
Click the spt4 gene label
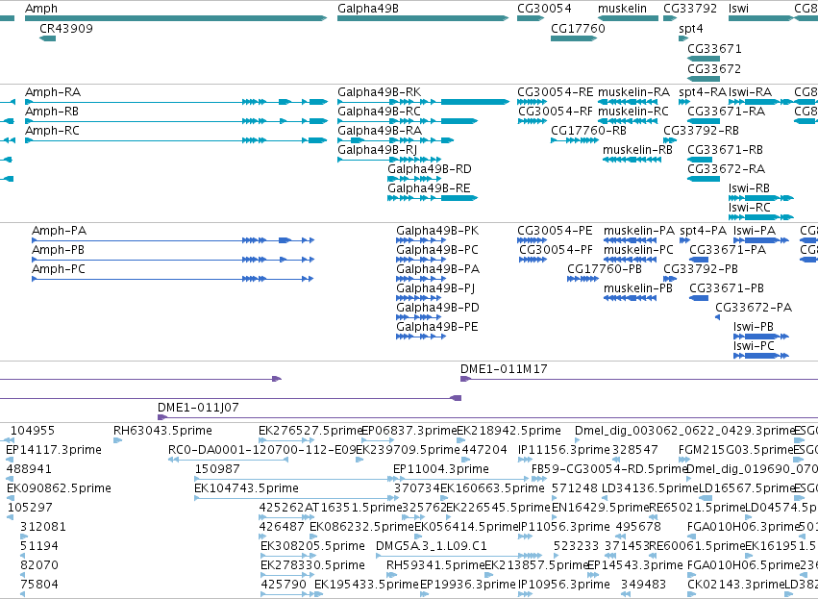(691, 29)
